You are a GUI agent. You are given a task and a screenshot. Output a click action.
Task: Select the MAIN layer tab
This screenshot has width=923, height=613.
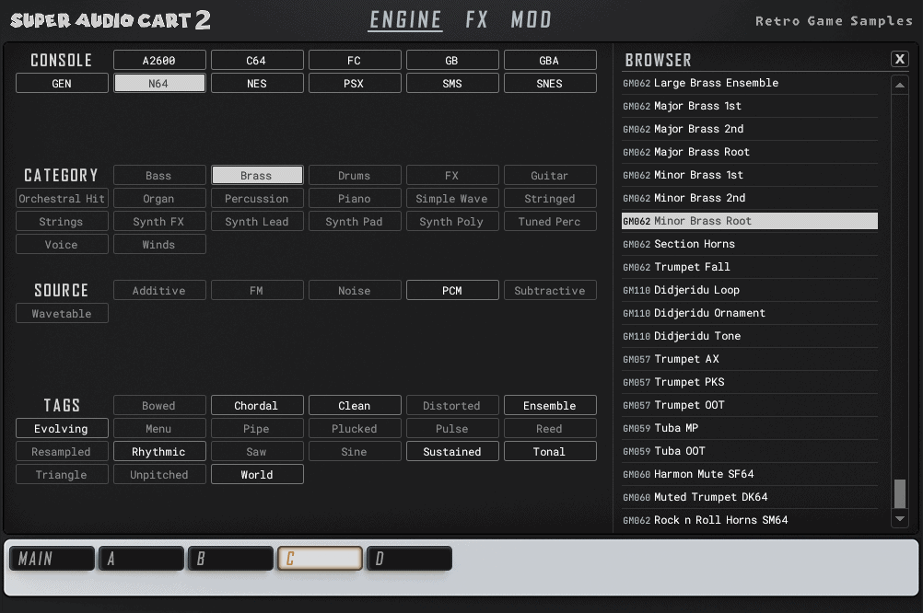tap(52, 559)
